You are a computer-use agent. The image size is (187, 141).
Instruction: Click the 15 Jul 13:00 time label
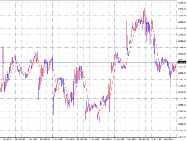pyautogui.click(x=144, y=139)
